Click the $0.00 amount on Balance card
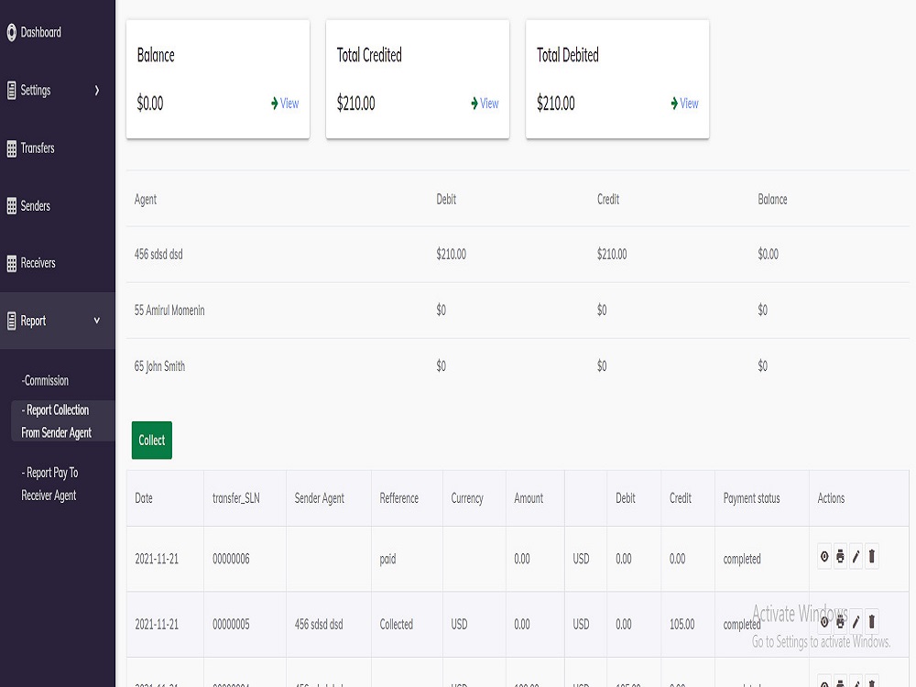Screen dimensions: 916x687 [x=150, y=104]
